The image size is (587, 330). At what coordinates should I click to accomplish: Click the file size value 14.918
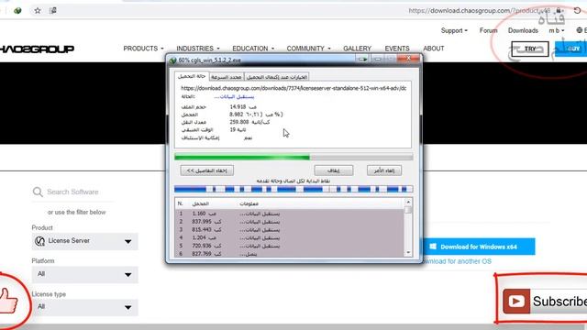click(x=238, y=107)
